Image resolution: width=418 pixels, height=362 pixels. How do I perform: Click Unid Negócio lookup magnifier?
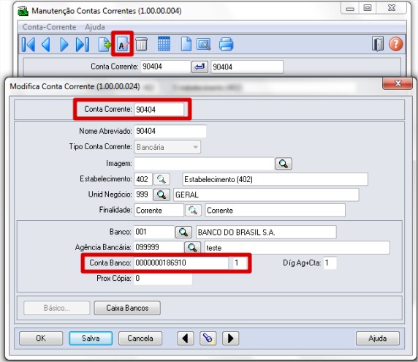tap(161, 195)
